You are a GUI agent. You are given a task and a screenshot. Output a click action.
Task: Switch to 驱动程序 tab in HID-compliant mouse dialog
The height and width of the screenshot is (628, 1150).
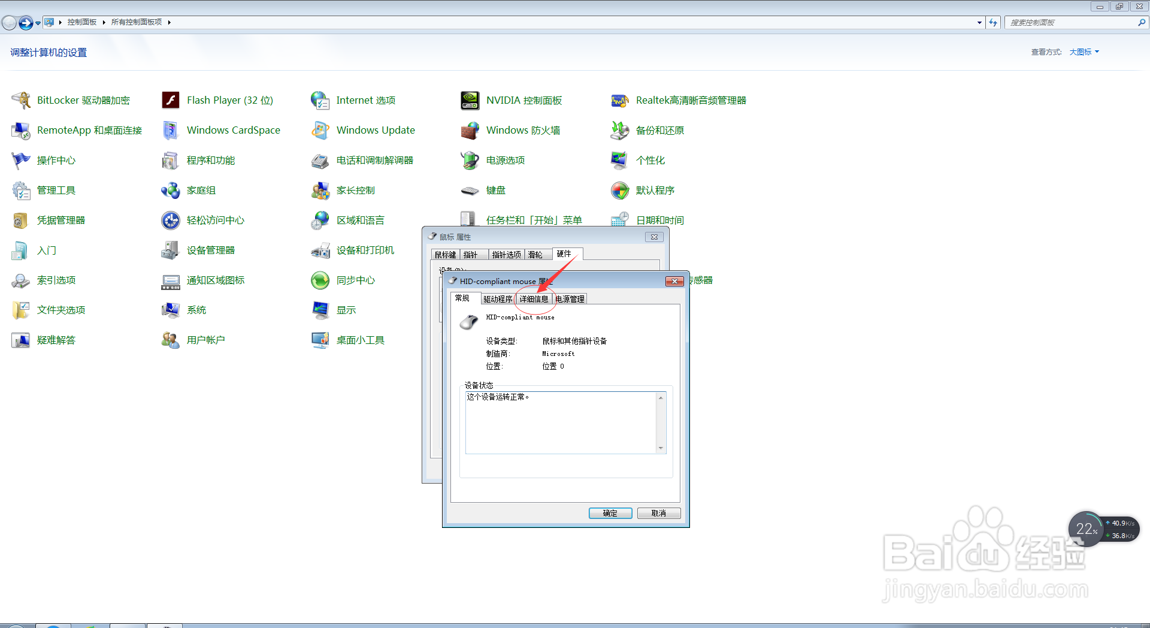(x=498, y=299)
